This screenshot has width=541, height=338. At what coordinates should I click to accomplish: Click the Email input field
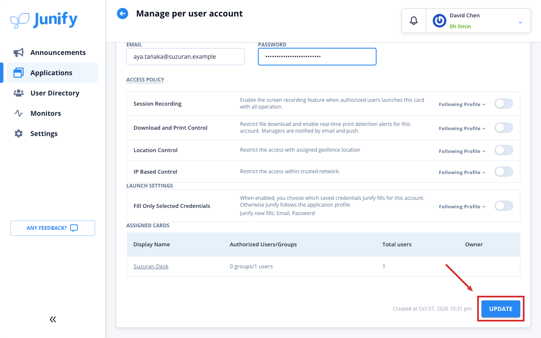click(x=186, y=57)
